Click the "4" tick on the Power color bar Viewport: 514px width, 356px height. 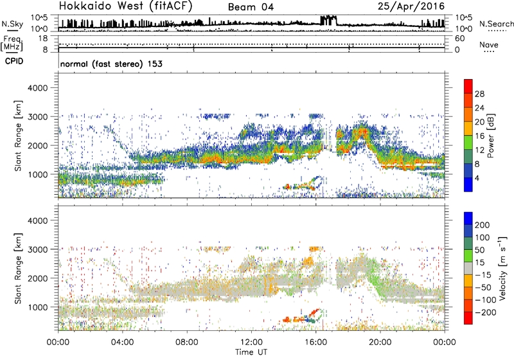pyautogui.click(x=477, y=178)
